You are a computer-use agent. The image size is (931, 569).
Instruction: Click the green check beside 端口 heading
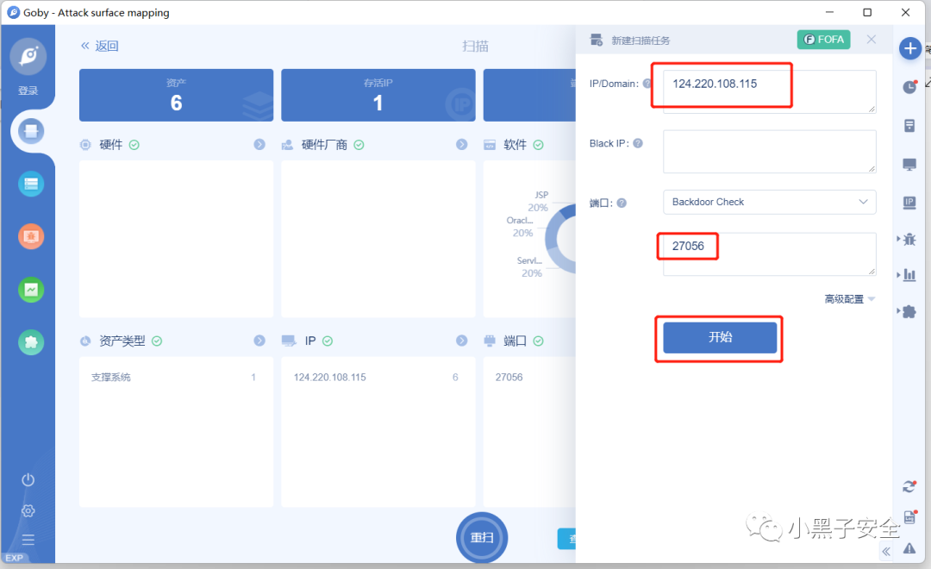point(538,341)
